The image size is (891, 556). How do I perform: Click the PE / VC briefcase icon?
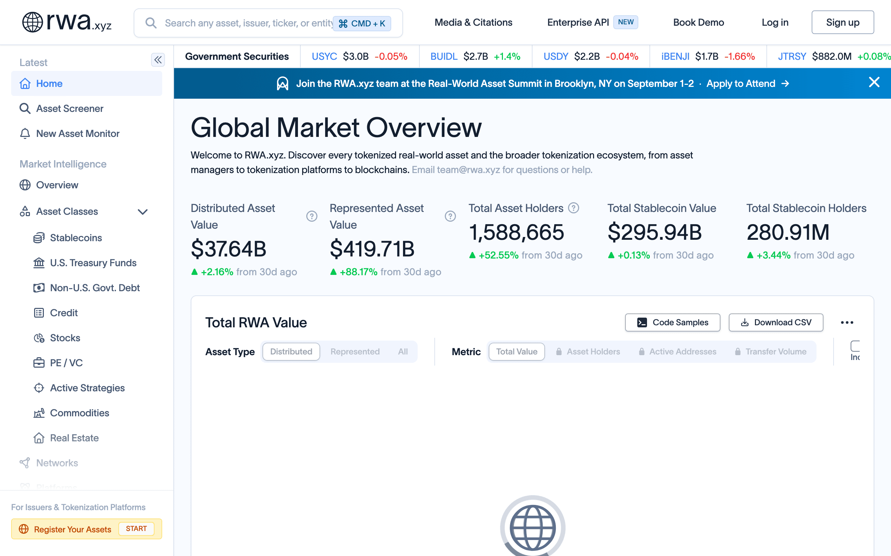pyautogui.click(x=39, y=363)
